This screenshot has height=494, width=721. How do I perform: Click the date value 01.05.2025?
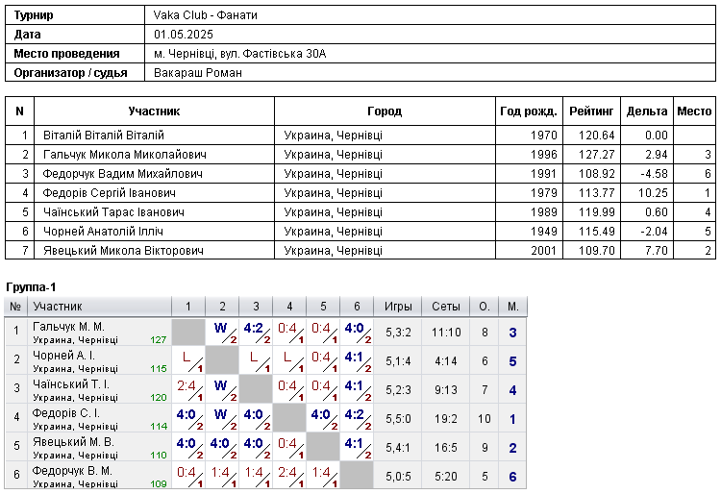click(x=184, y=35)
